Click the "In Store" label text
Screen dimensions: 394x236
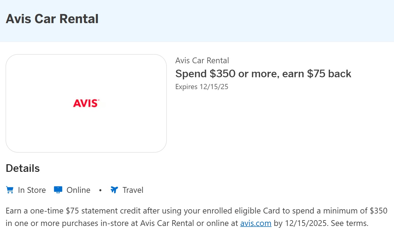coord(32,190)
